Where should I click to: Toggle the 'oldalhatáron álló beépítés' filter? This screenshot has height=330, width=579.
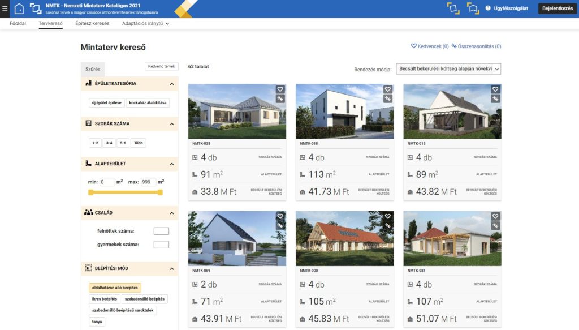(115, 288)
